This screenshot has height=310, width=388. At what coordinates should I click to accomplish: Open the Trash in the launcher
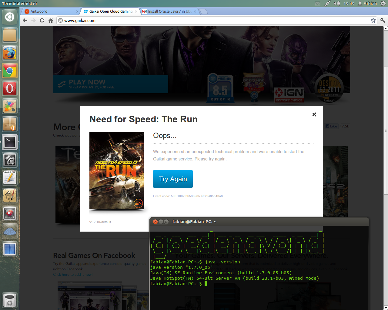(10, 300)
